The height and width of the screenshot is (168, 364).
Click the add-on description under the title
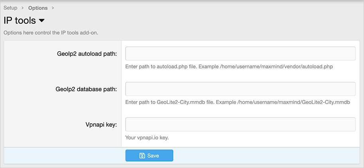click(51, 33)
